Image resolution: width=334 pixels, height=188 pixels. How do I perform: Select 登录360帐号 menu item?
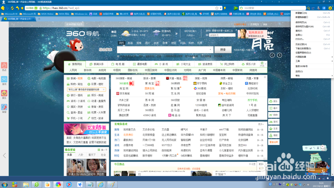click(301, 66)
